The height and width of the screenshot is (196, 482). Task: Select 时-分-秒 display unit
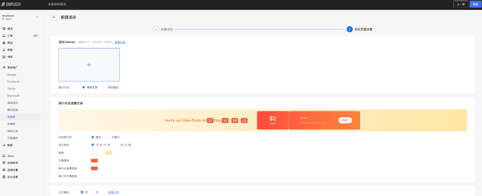tap(117, 145)
